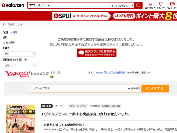Click the Yahoo!プレミアム会員登録 link
177x133 pixels.
[110, 72]
